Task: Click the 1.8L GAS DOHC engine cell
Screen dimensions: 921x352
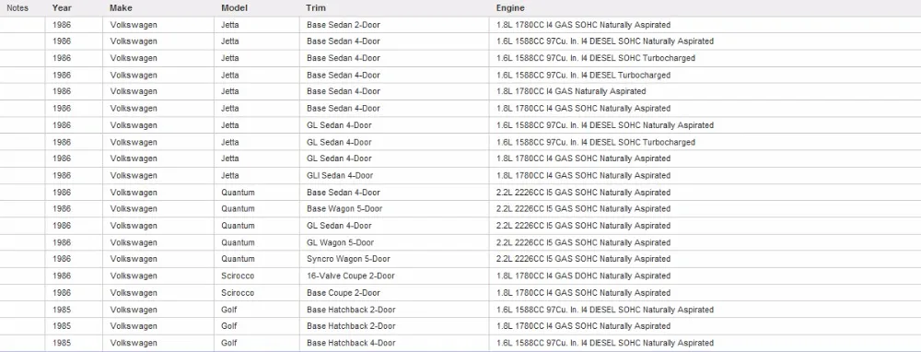Action: [583, 276]
